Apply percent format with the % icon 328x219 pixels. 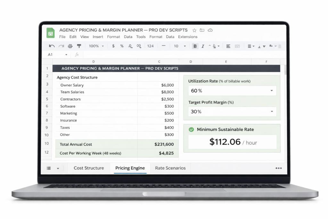[122, 46]
